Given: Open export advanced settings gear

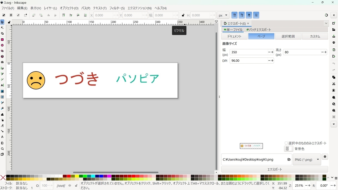Looking at the screenshot, I should (x=325, y=157).
